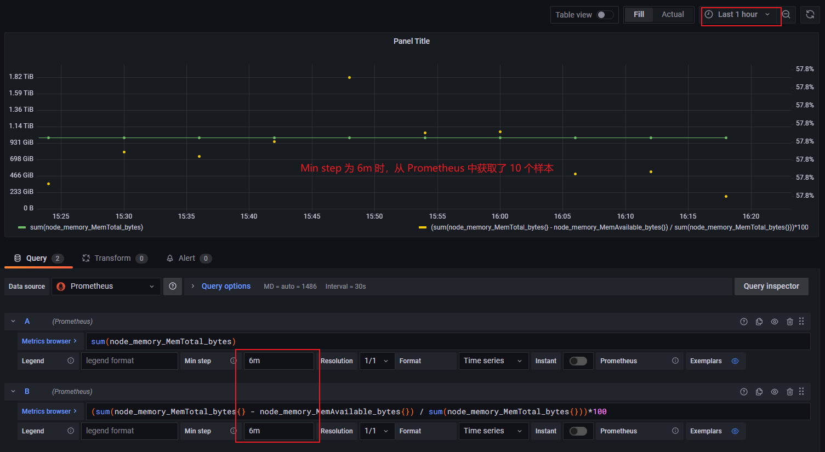Click the data source help icon
The height and width of the screenshot is (452, 825).
pyautogui.click(x=173, y=286)
